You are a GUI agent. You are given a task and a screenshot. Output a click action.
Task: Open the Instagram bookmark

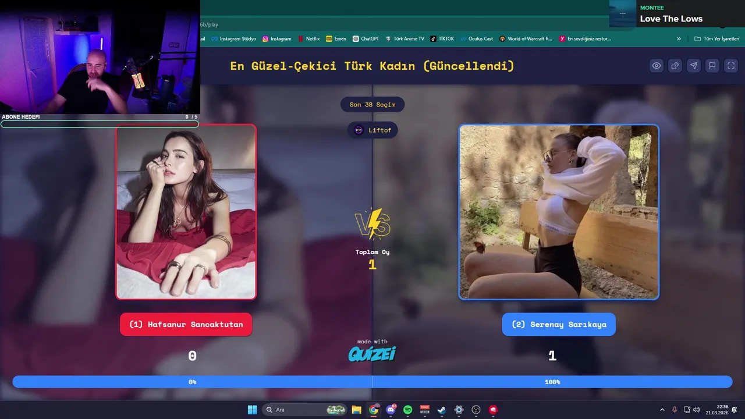click(x=276, y=39)
